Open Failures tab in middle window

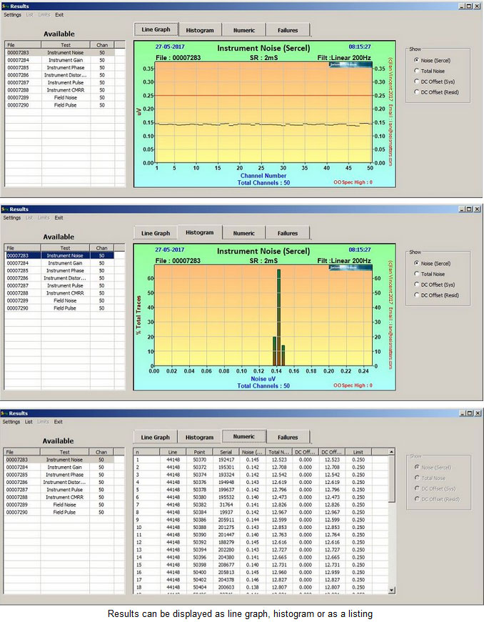288,233
